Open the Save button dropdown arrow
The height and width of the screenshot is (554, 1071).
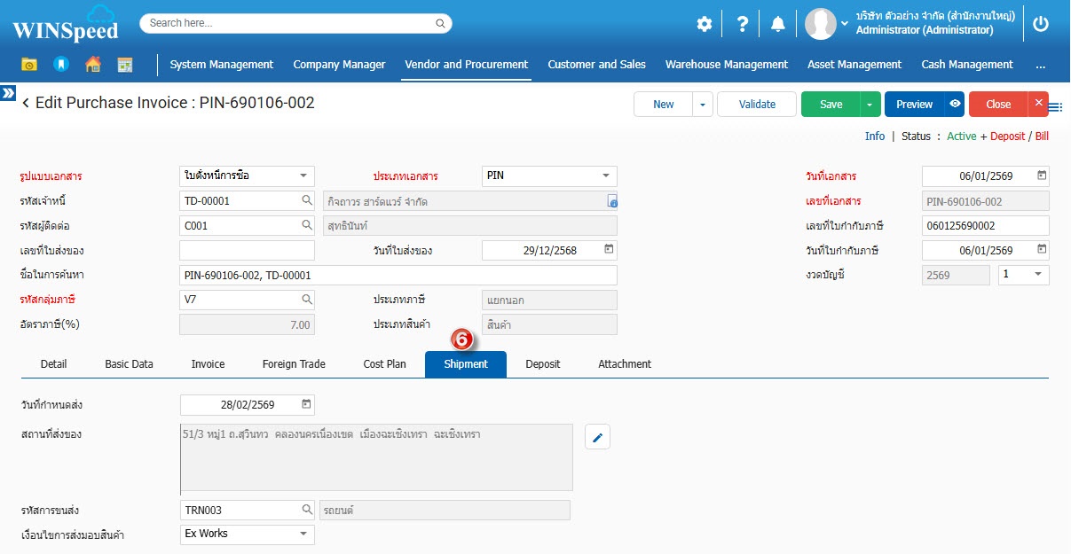[870, 104]
